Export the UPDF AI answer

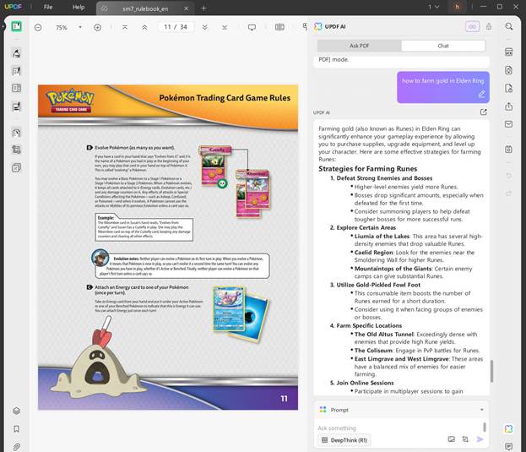(484, 112)
